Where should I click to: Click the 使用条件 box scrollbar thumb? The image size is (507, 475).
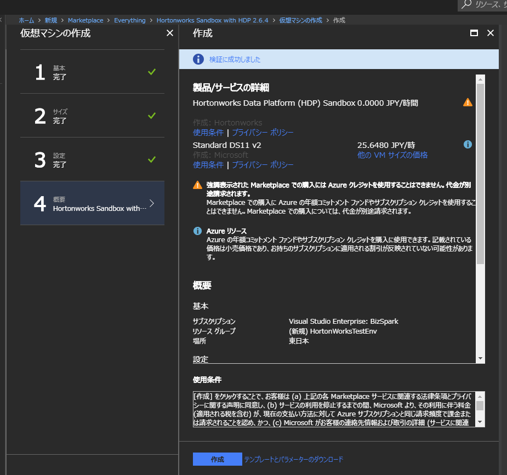[x=480, y=406]
